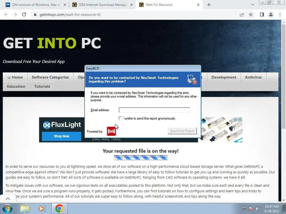Viewport: 286px width, 214px height.
Task: Check send report anonymously box
Action: 120,118
